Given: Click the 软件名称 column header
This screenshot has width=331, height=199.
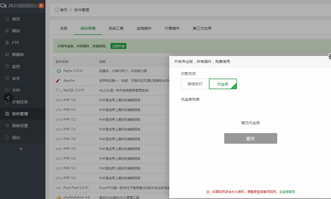Looking at the screenshot, I should [62, 62].
